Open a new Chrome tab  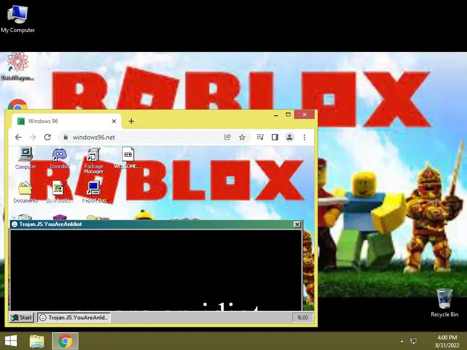tap(131, 121)
